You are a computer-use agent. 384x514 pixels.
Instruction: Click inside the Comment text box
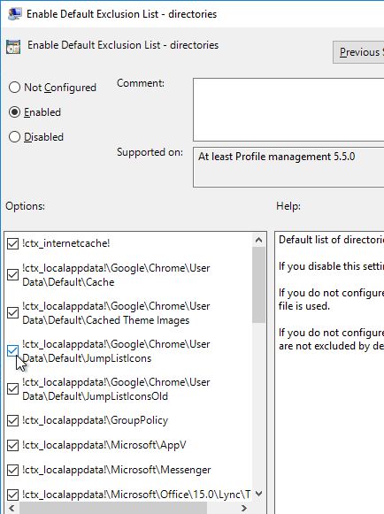click(288, 110)
